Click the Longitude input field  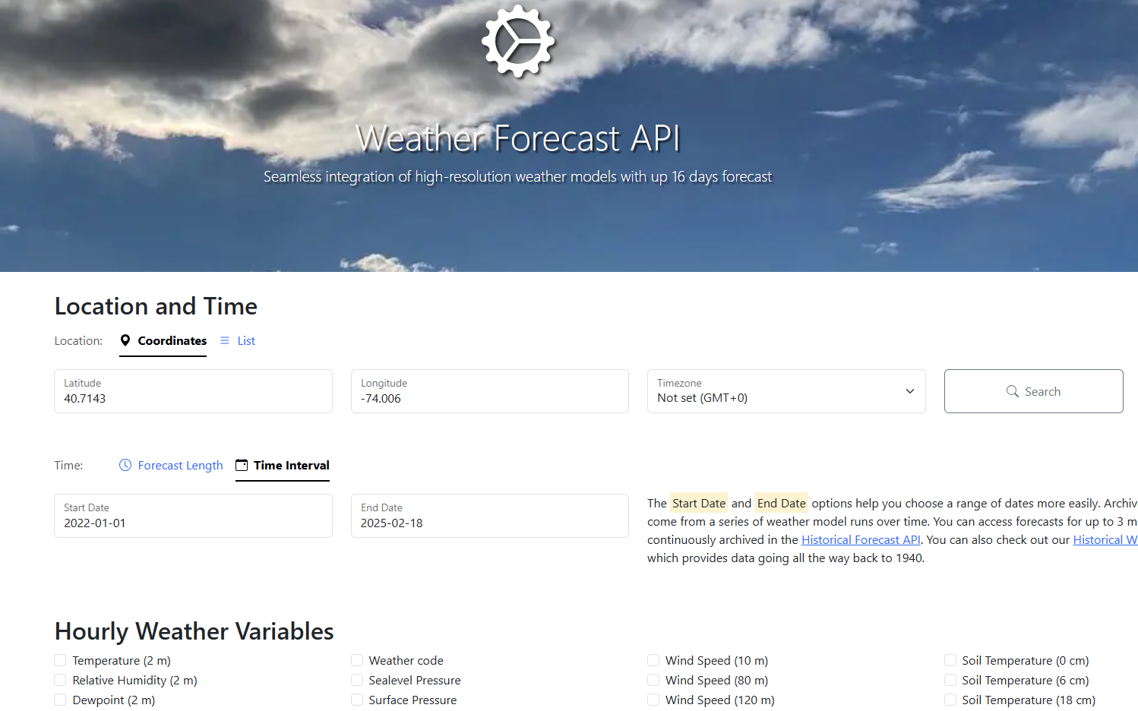pos(490,391)
